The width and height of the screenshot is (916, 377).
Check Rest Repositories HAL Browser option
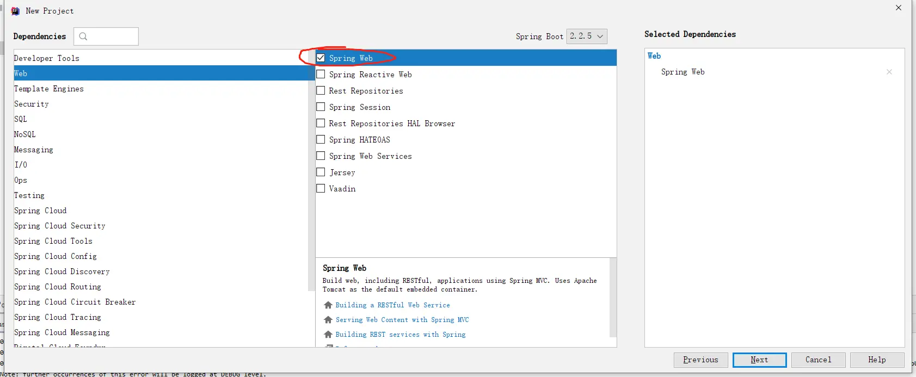[x=321, y=123]
